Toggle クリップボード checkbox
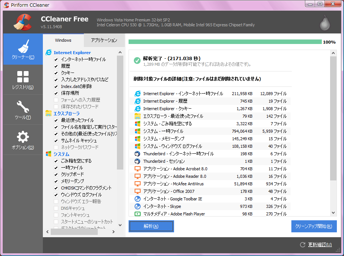The width and height of the screenshot is (344, 256). point(56,174)
